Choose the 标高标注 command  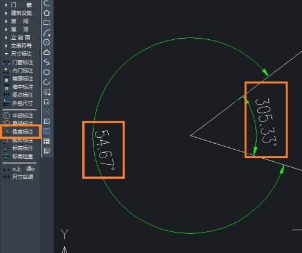(x=18, y=148)
